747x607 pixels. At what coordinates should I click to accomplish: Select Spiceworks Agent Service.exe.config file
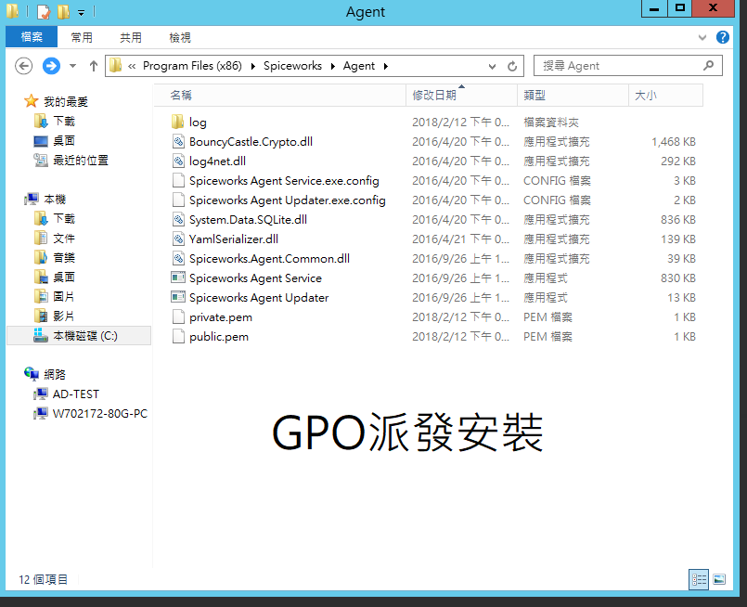click(x=284, y=181)
